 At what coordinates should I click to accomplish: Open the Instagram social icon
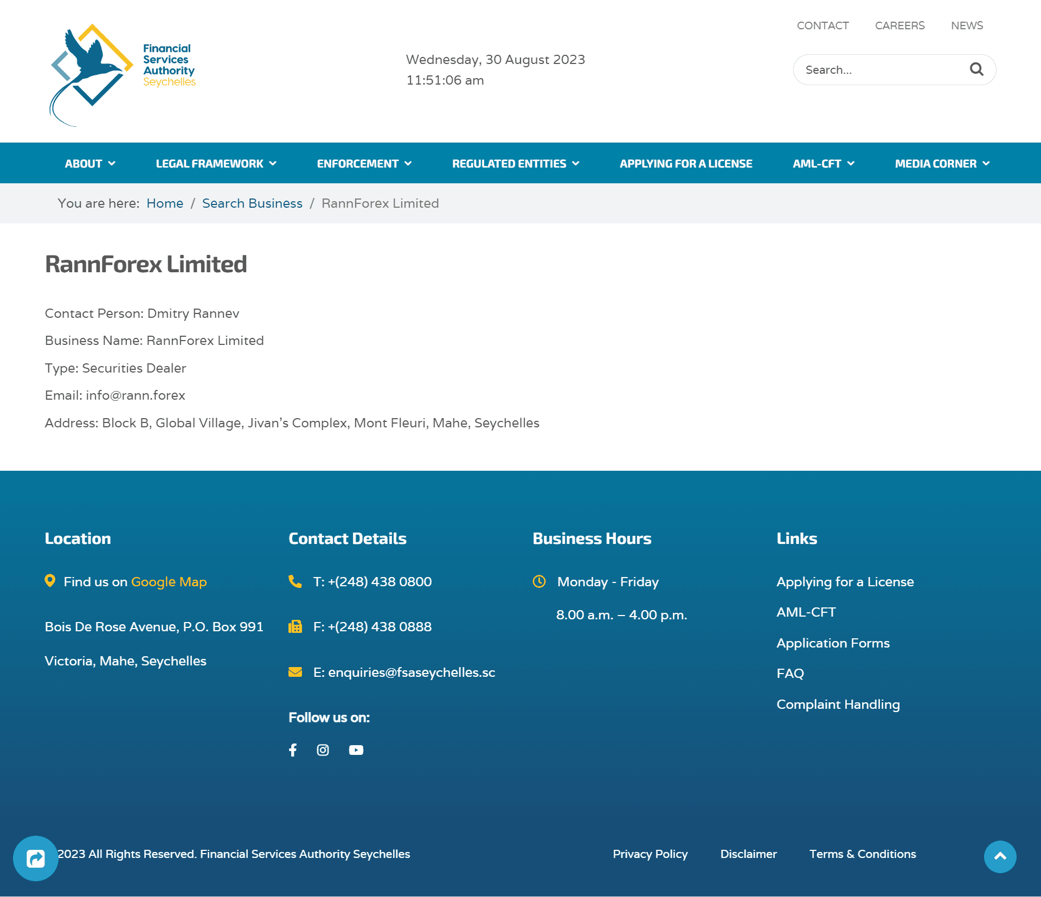click(x=323, y=750)
